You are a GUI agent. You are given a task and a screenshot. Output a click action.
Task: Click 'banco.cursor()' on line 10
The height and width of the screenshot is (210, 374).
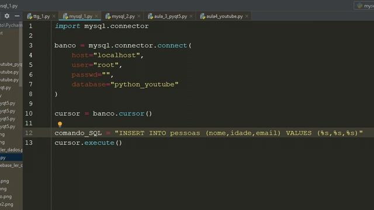point(122,114)
